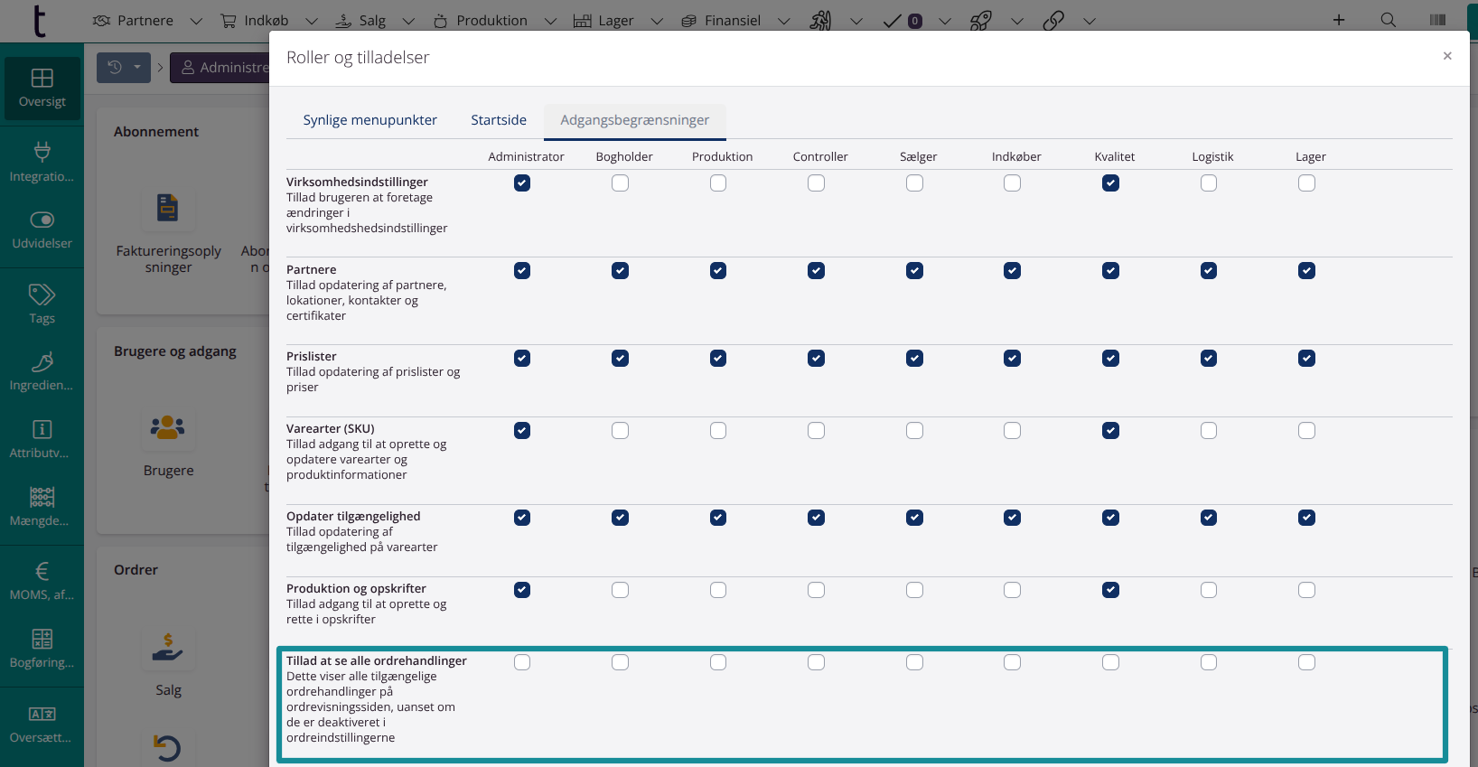The width and height of the screenshot is (1478, 767).
Task: Open the Faktureringsoplysninger link
Action: click(168, 258)
